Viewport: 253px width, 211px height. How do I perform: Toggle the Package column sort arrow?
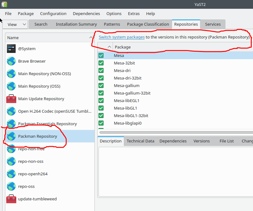click(109, 46)
